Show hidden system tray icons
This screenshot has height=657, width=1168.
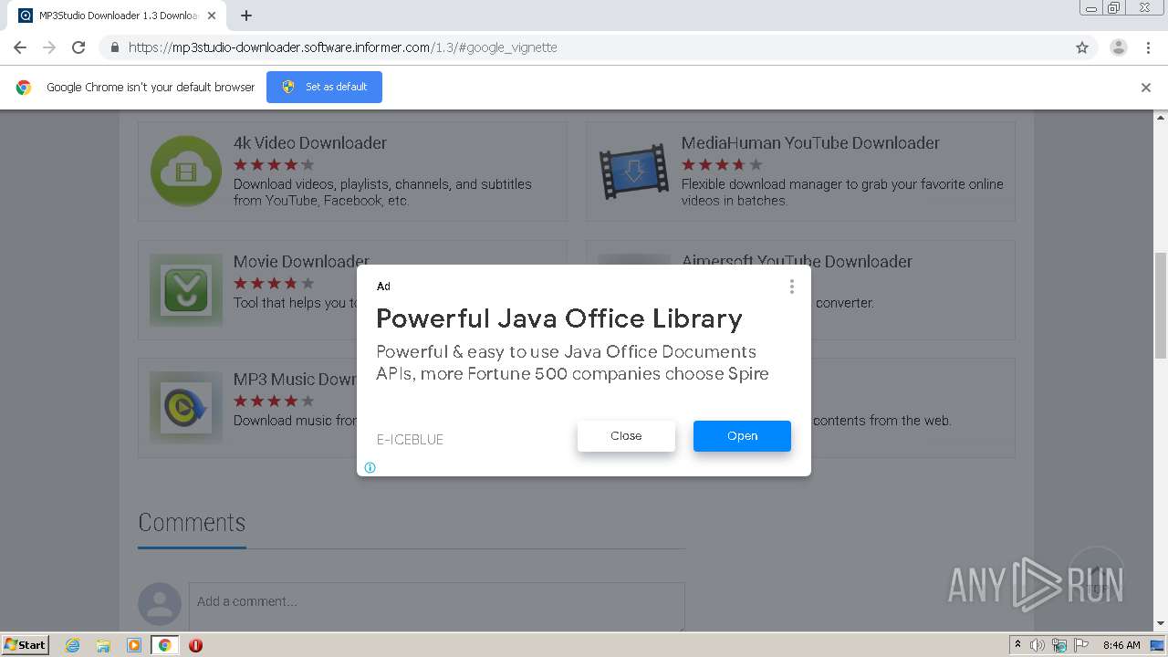pos(1017,645)
